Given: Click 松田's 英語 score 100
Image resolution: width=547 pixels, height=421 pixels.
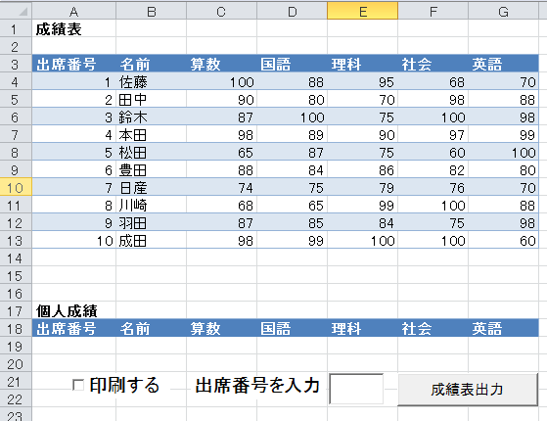Looking at the screenshot, I should (x=503, y=152).
